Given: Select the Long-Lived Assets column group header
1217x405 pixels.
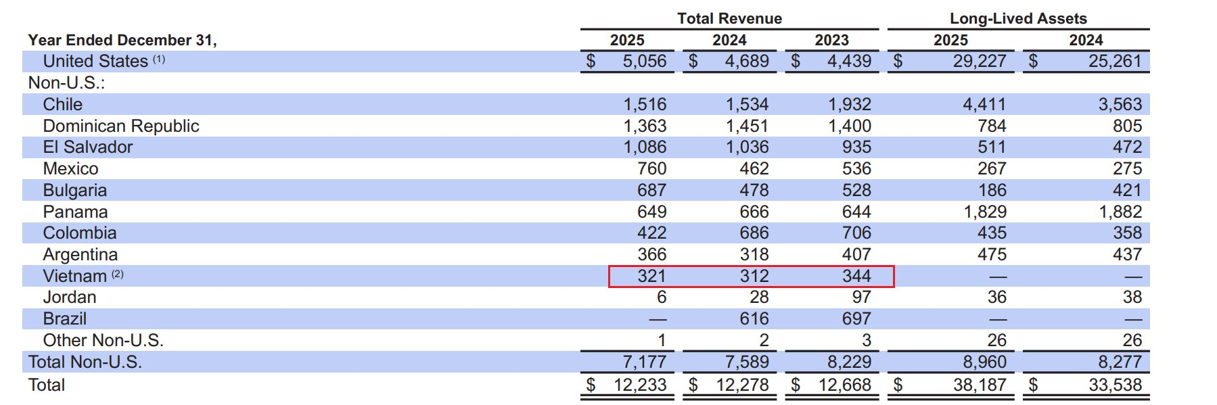Looking at the screenshot, I should pyautogui.click(x=1017, y=18).
